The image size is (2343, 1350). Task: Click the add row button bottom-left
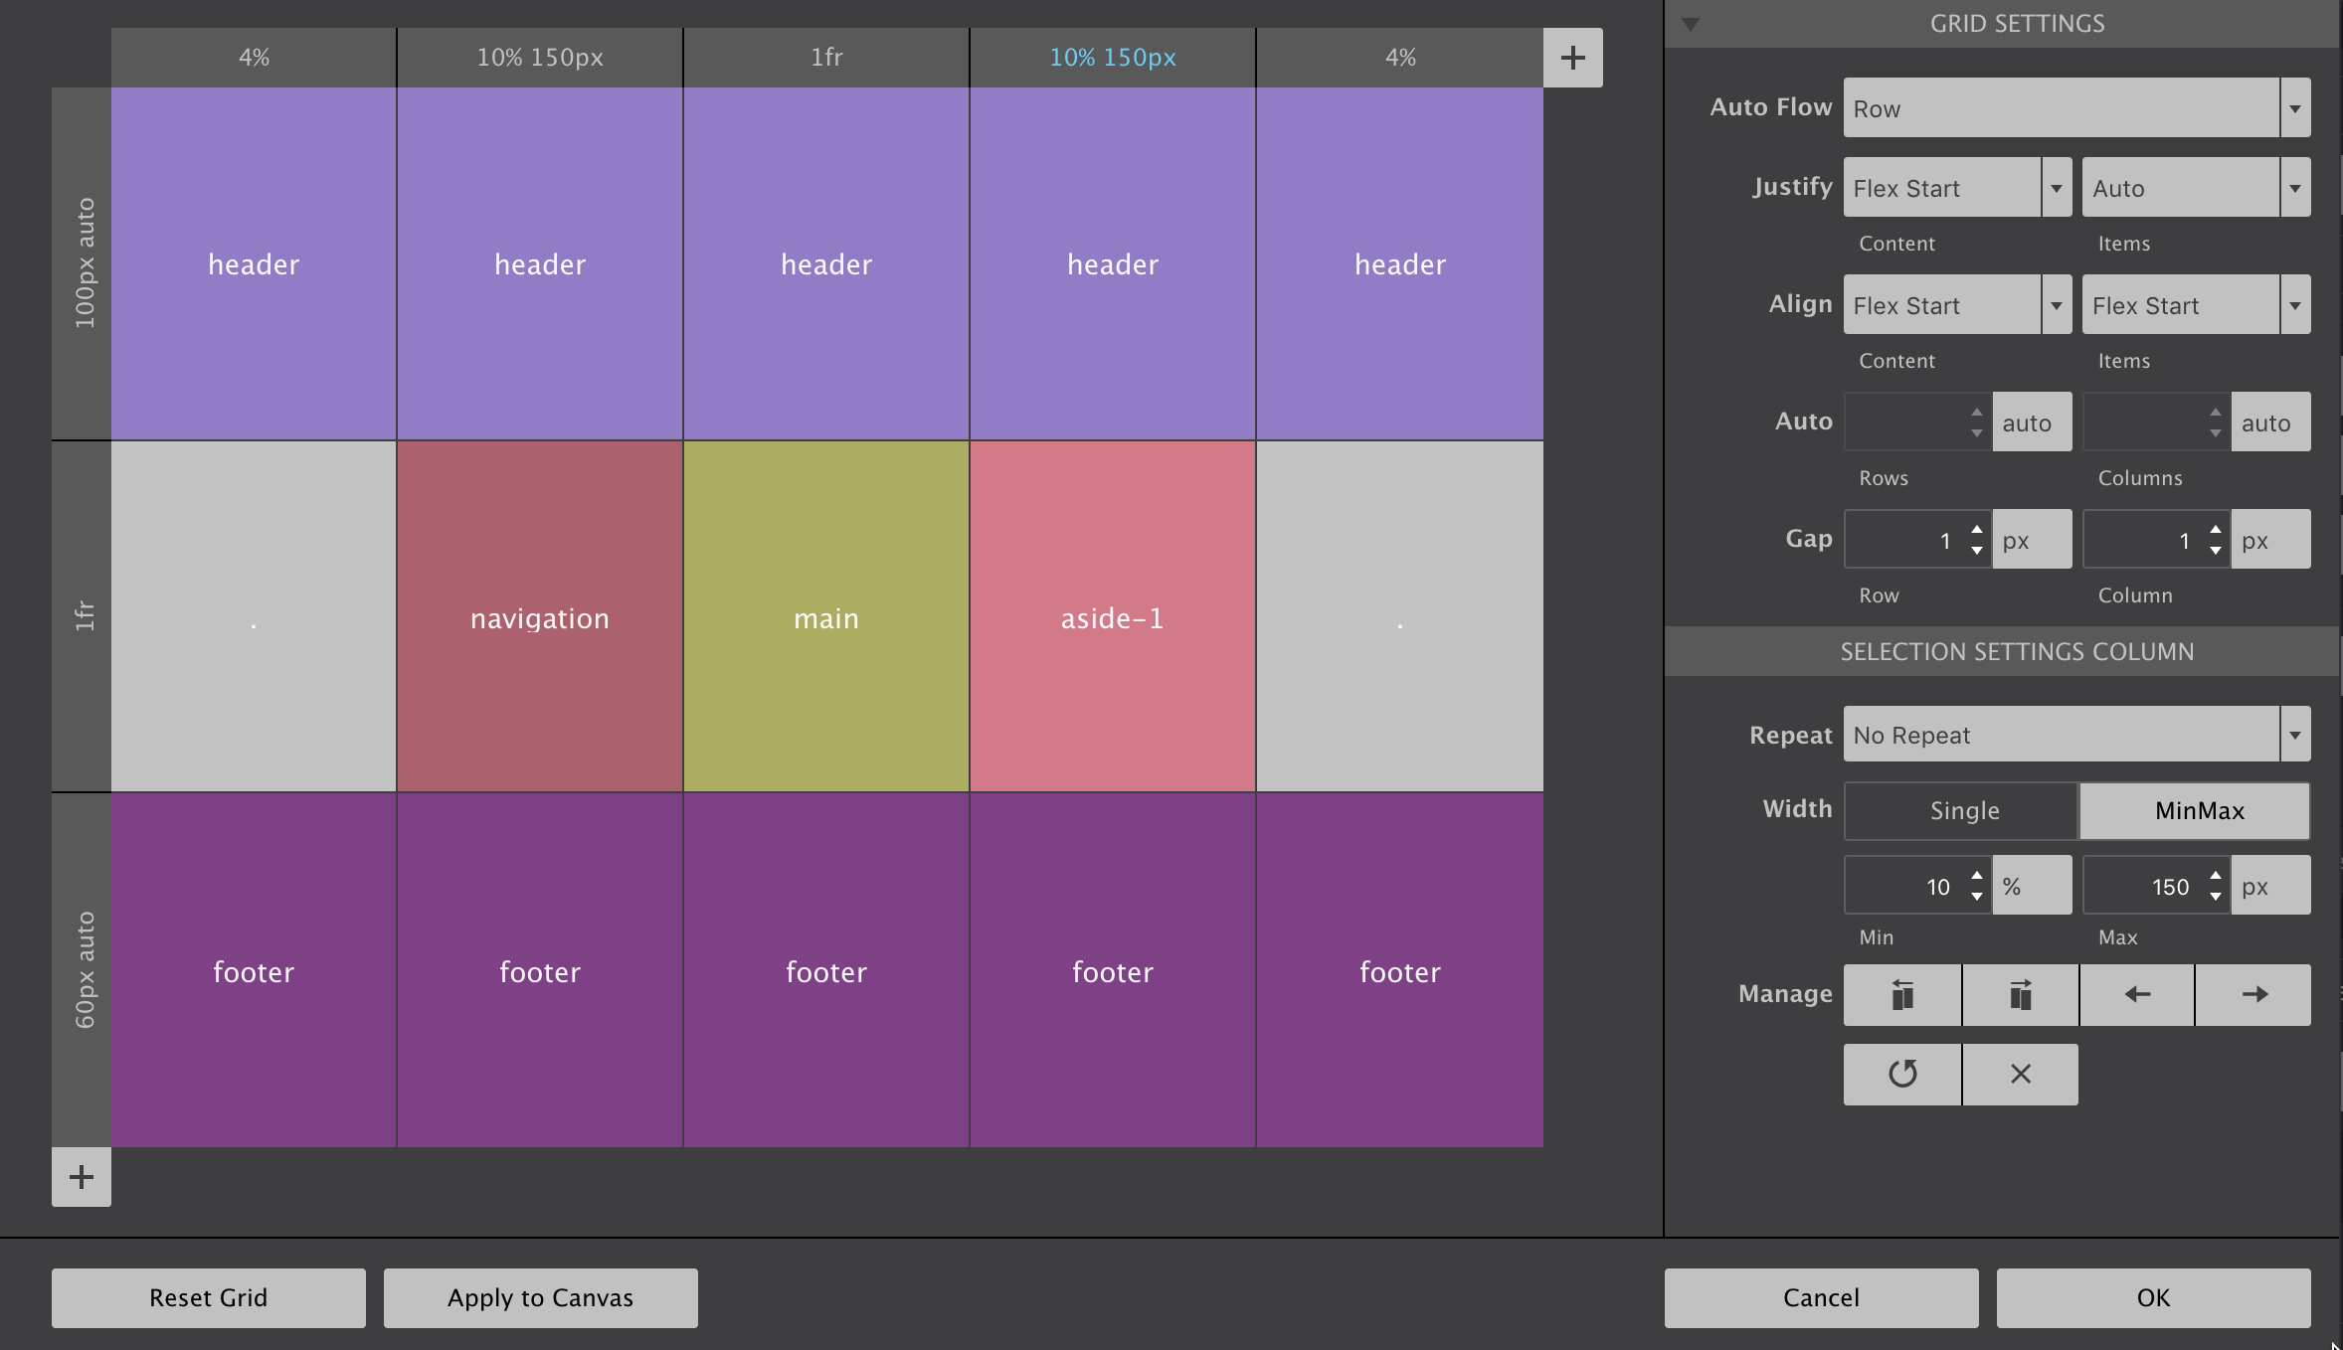coord(83,1176)
